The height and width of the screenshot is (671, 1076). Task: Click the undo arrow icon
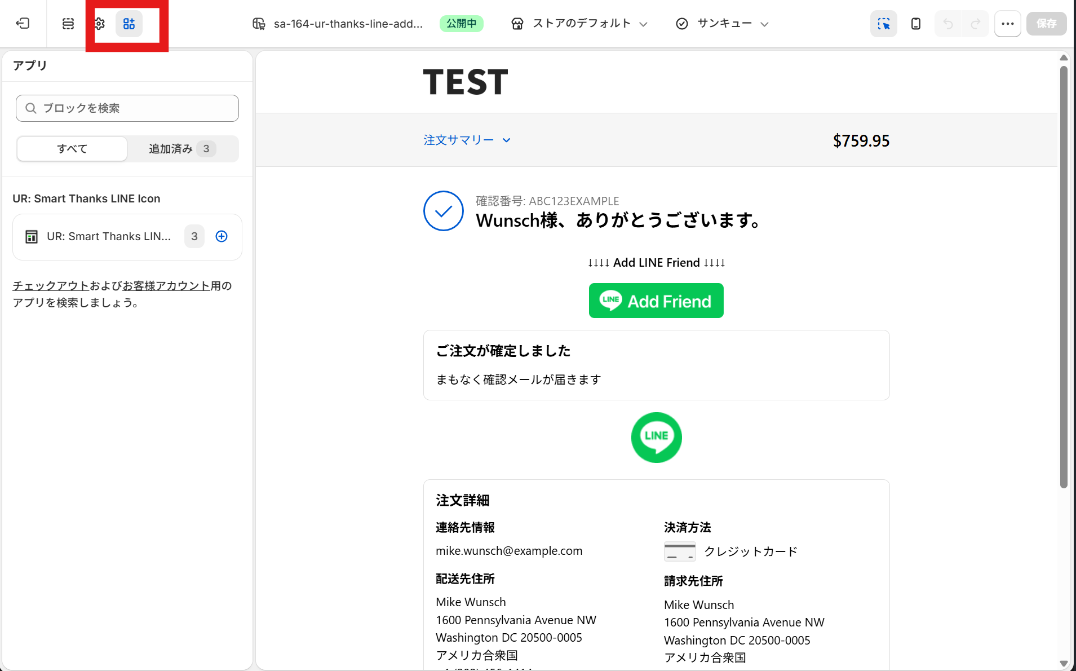(948, 24)
